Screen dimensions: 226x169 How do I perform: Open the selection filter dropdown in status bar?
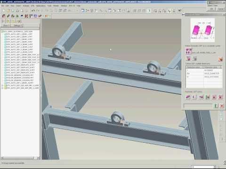click(204, 167)
